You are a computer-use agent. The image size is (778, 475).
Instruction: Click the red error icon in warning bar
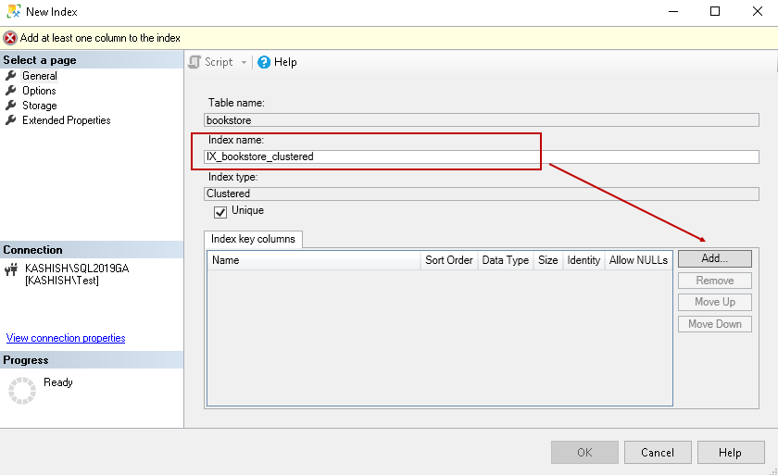point(10,38)
